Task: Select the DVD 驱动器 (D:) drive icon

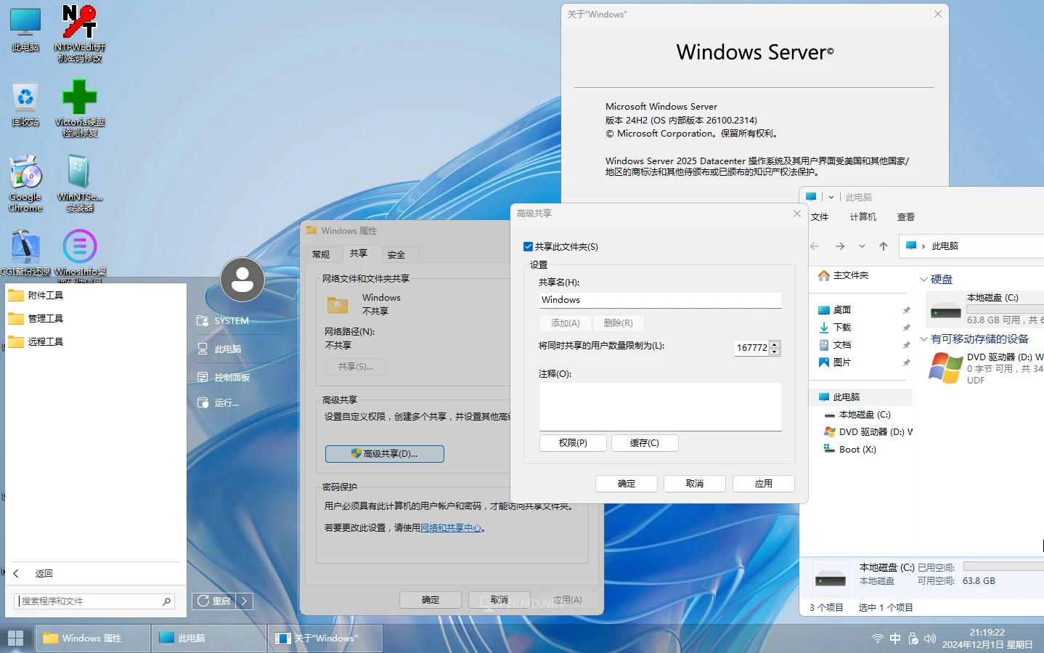Action: click(946, 367)
